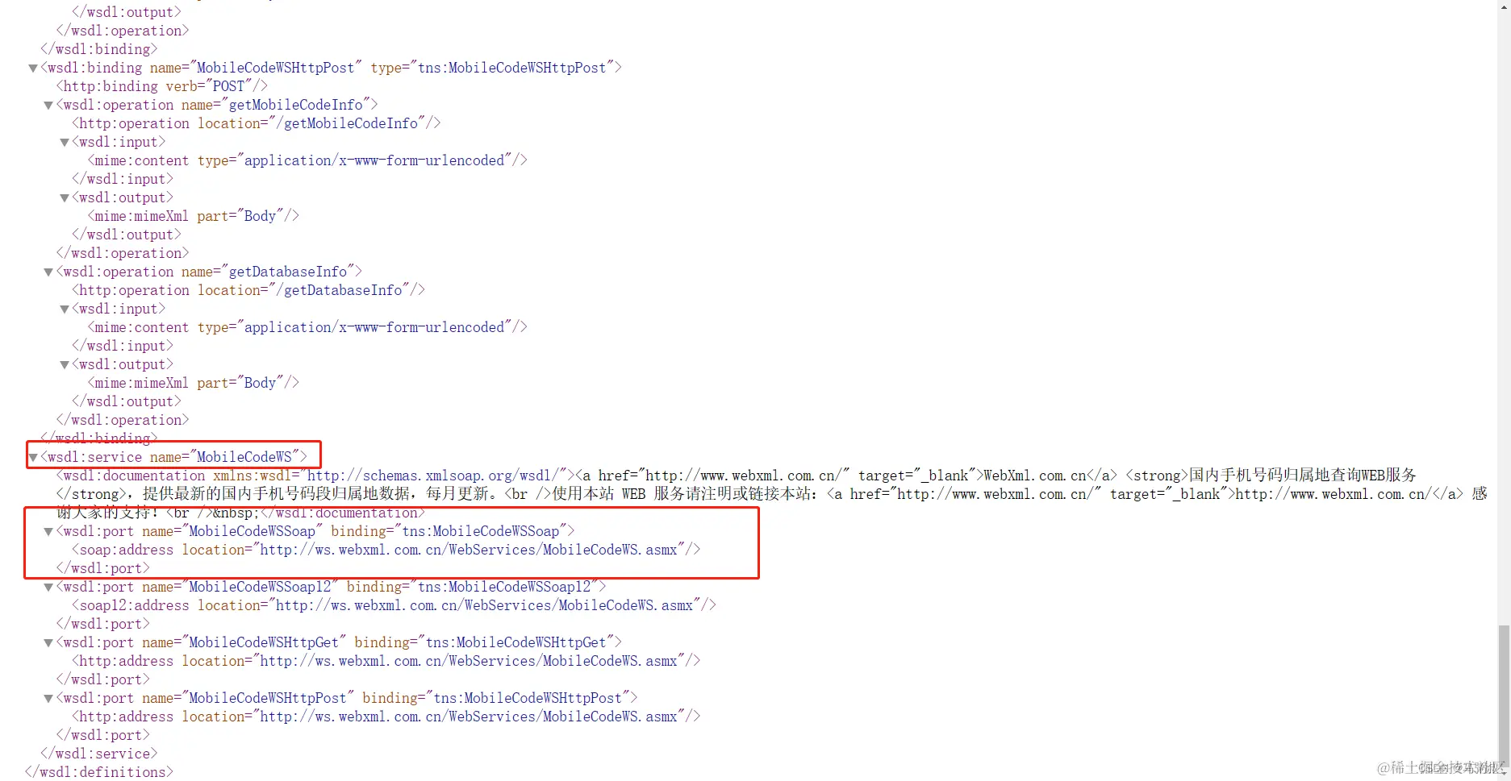Collapse wsdl:input under the getDatabaseInfo operation
Screen dimensions: 1511x781
65,309
